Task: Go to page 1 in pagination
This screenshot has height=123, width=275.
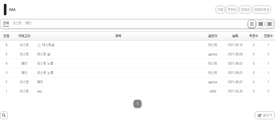Action: tap(137, 104)
